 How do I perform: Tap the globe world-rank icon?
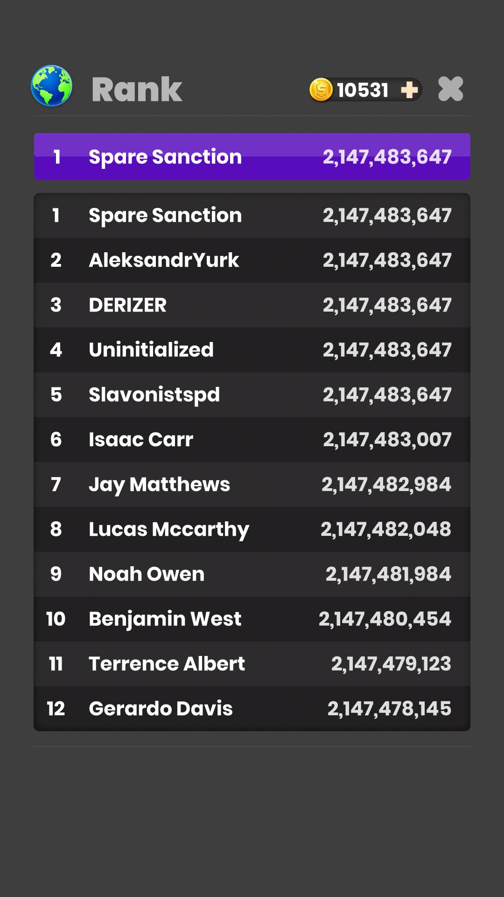51,86
